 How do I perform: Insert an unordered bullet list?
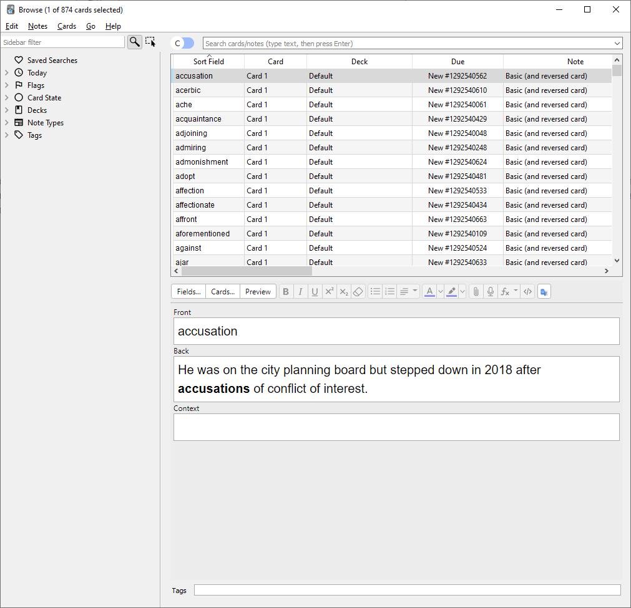point(375,292)
